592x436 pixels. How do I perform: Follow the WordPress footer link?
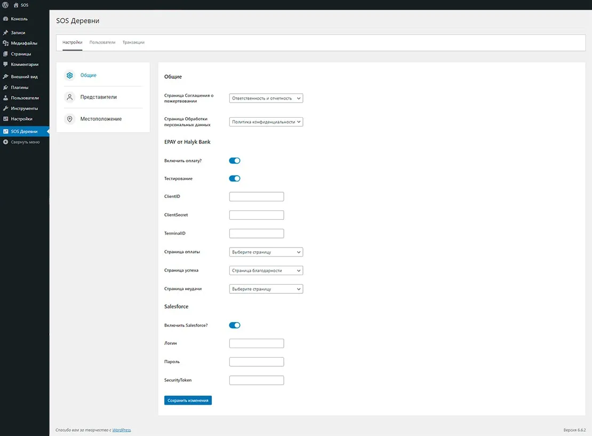coord(122,430)
